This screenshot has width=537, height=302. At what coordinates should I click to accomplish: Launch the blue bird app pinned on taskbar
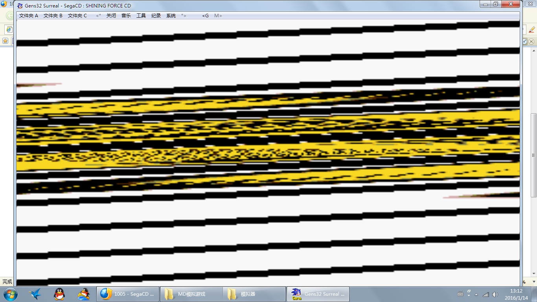[x=36, y=294]
